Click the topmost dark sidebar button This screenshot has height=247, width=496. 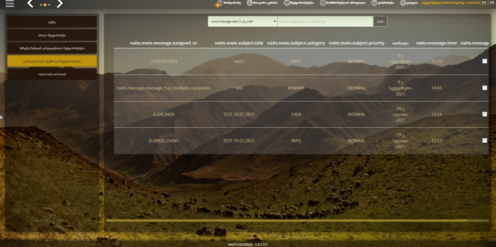point(52,22)
